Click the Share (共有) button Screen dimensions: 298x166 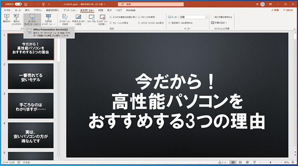[275, 10]
